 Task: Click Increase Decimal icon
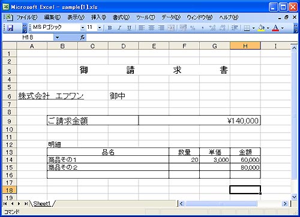click(212, 28)
